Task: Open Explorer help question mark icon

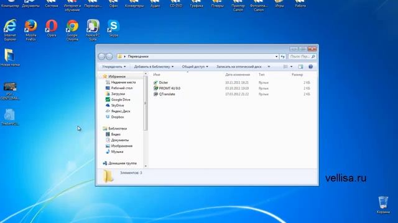Action: pyautogui.click(x=310, y=67)
